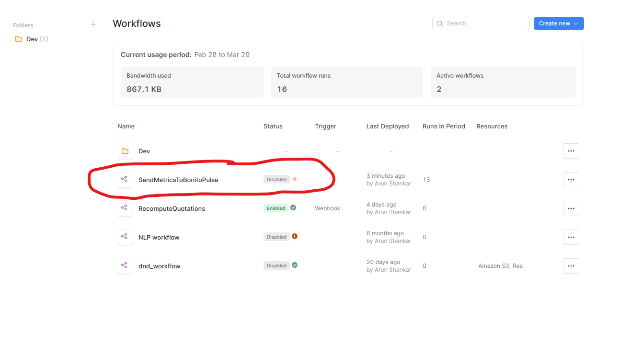Open the Create new dropdown

click(x=559, y=23)
